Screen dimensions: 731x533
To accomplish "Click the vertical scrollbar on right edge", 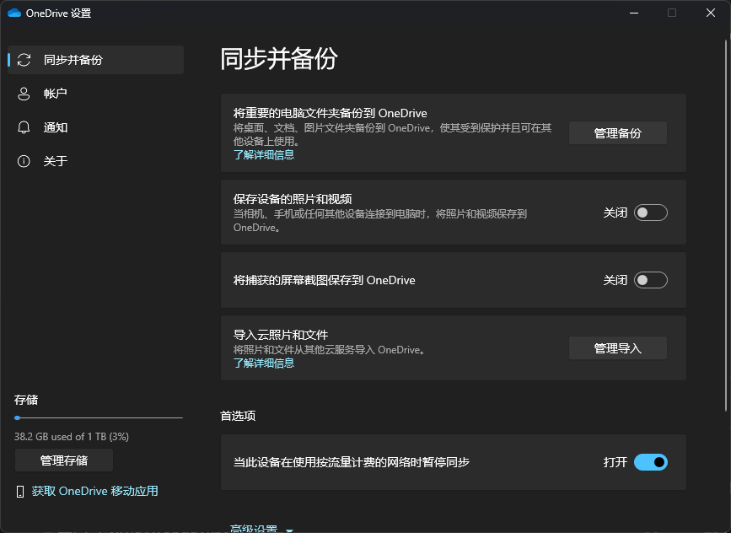I will (x=726, y=226).
